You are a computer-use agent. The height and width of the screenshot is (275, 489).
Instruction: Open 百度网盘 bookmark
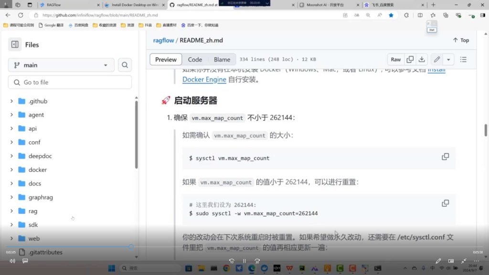tap(78, 25)
